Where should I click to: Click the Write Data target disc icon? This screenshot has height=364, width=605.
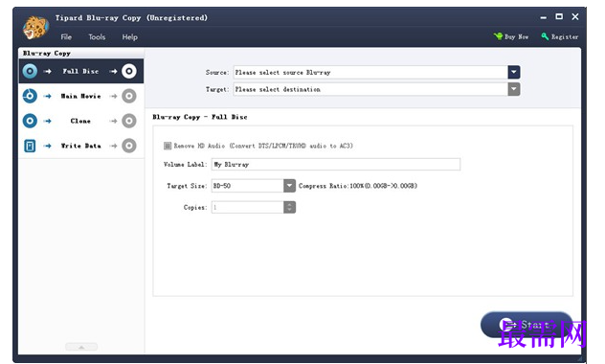[129, 146]
